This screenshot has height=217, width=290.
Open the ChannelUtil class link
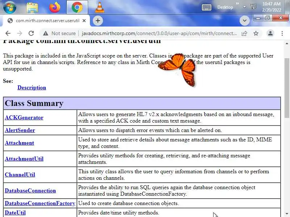pyautogui.click(x=20, y=175)
